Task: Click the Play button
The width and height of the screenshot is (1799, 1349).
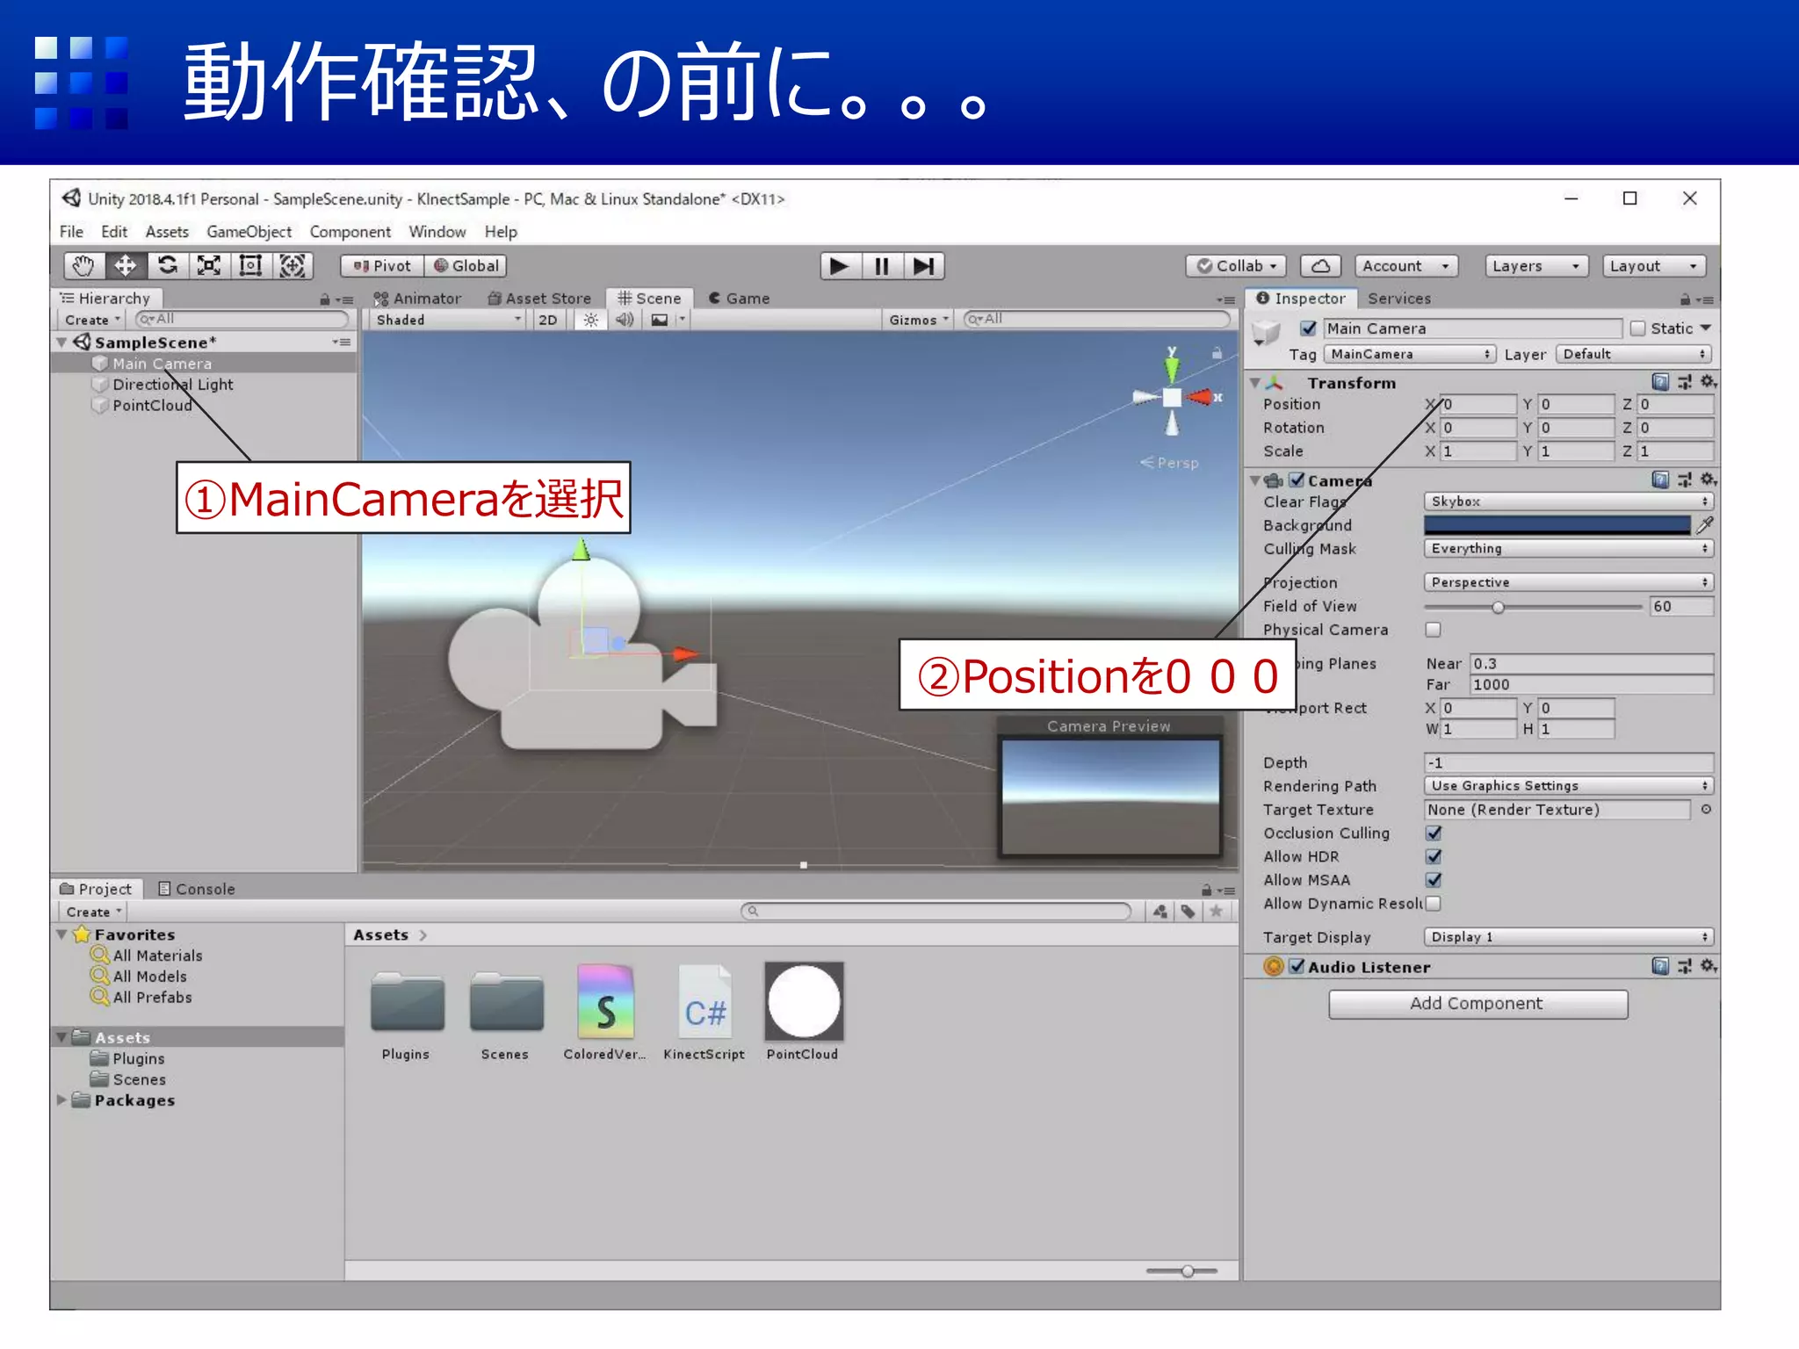Action: click(841, 266)
